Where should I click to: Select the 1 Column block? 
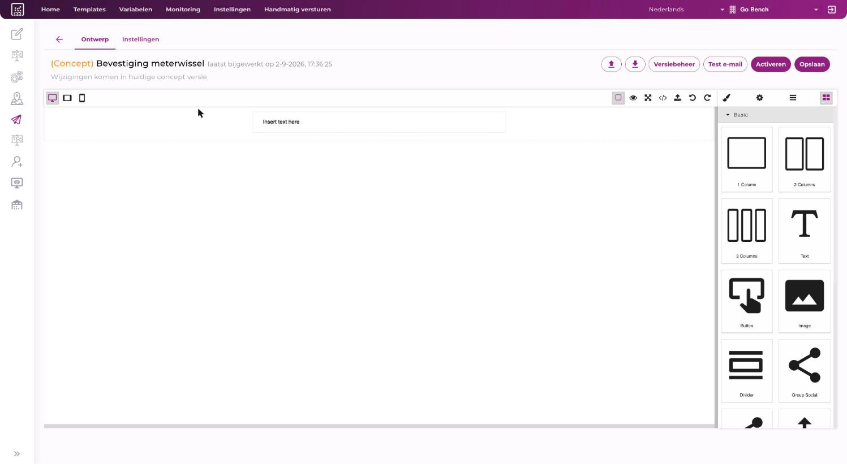click(x=747, y=159)
